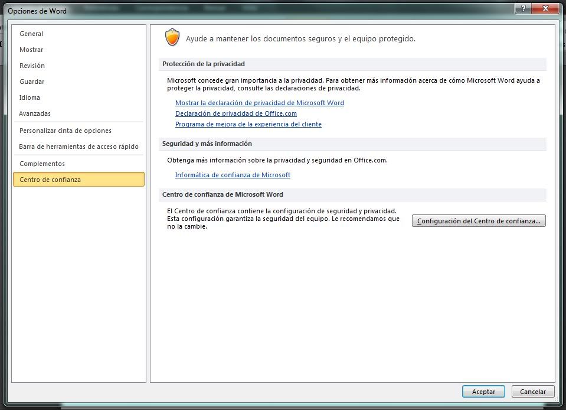The width and height of the screenshot is (566, 410).
Task: Select the highlighted Centro de confianza category
Action: coord(78,180)
